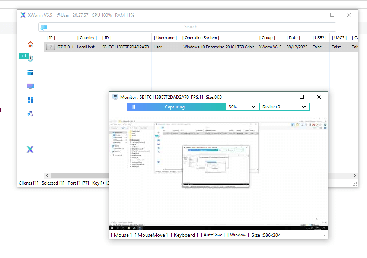Image resolution: width=367 pixels, height=258 pixels.
Task: Click the Search field at the top
Action: [x=191, y=27]
